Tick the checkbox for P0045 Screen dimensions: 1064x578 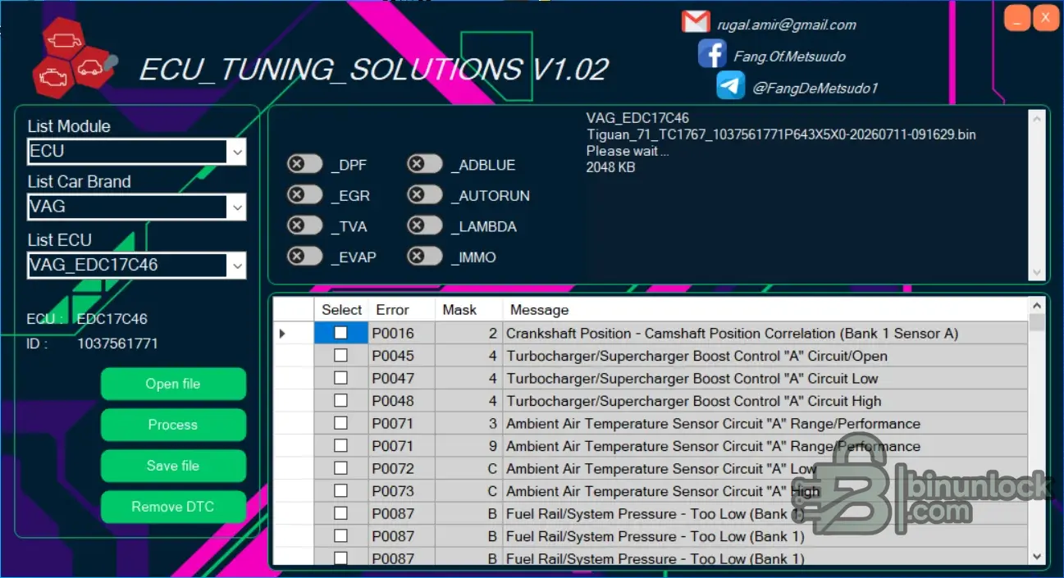click(x=340, y=356)
